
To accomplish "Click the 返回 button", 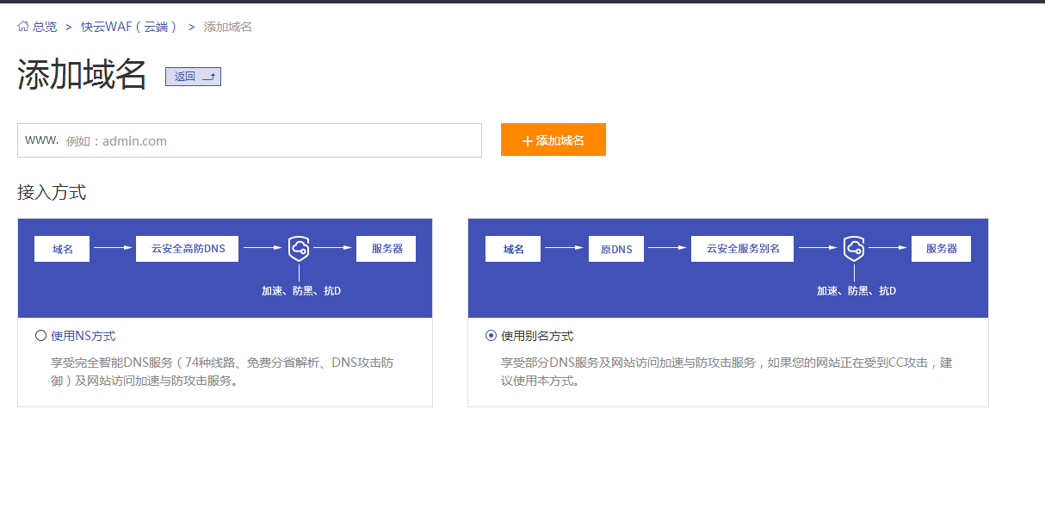I will pos(193,77).
